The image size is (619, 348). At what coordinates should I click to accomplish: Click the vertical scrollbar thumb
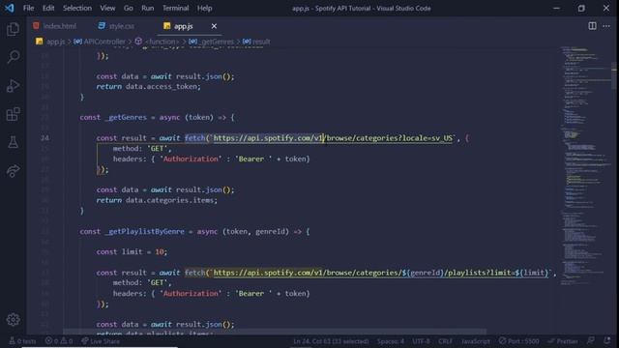point(614,75)
